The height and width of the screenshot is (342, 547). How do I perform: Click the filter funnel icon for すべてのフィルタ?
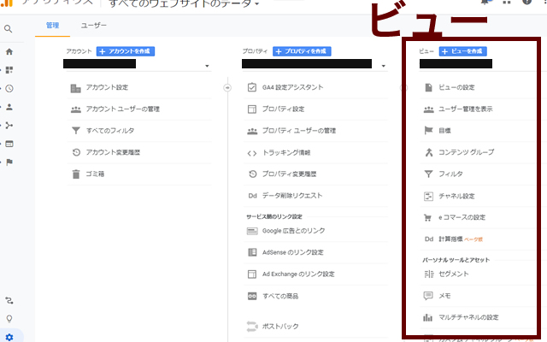(x=76, y=131)
